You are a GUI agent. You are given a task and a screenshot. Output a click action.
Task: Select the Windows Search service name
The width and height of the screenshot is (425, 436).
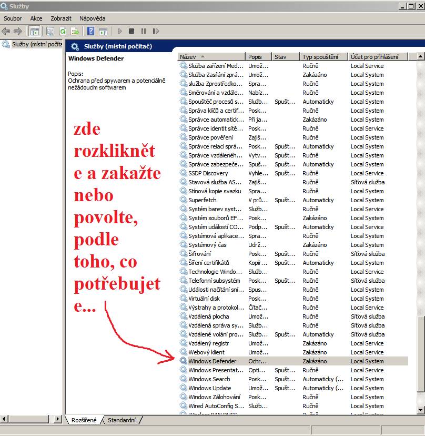click(209, 379)
